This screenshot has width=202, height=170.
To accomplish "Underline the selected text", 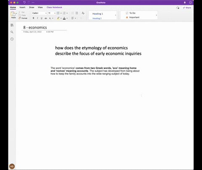I will point(42,18).
